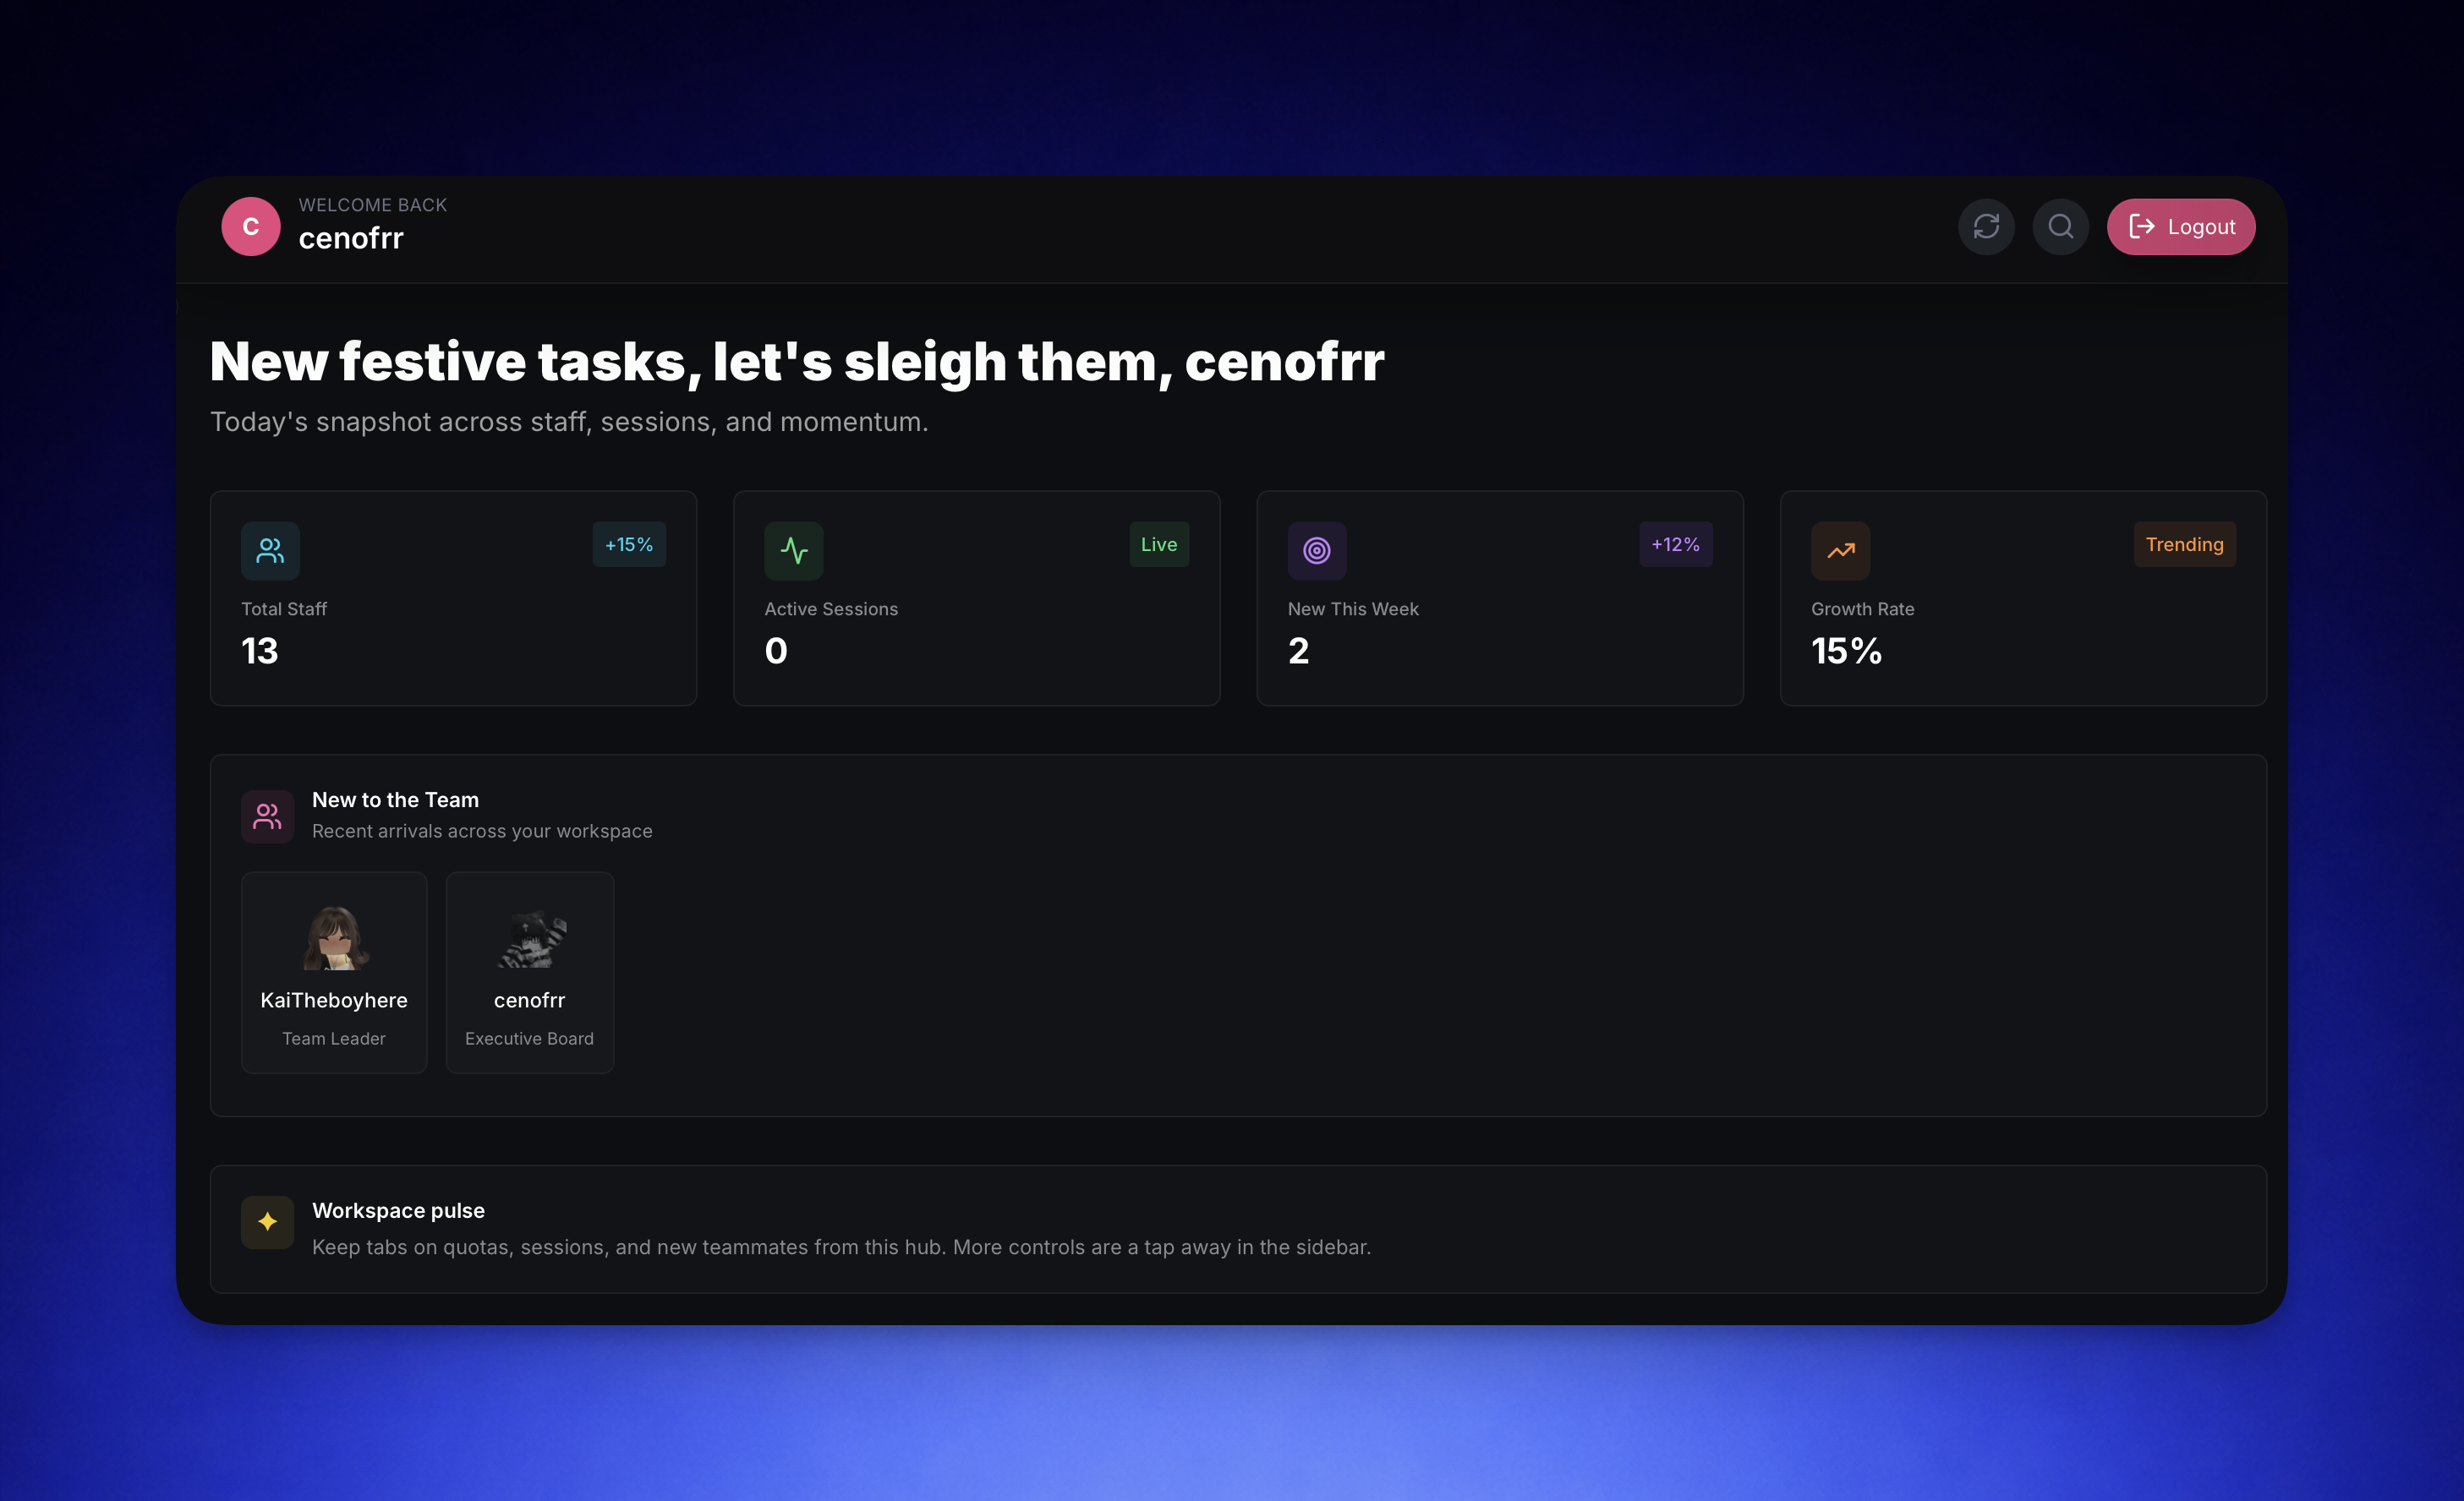Select the KaiTheboyhere name label
The width and height of the screenshot is (2464, 1501).
pos(334,1001)
